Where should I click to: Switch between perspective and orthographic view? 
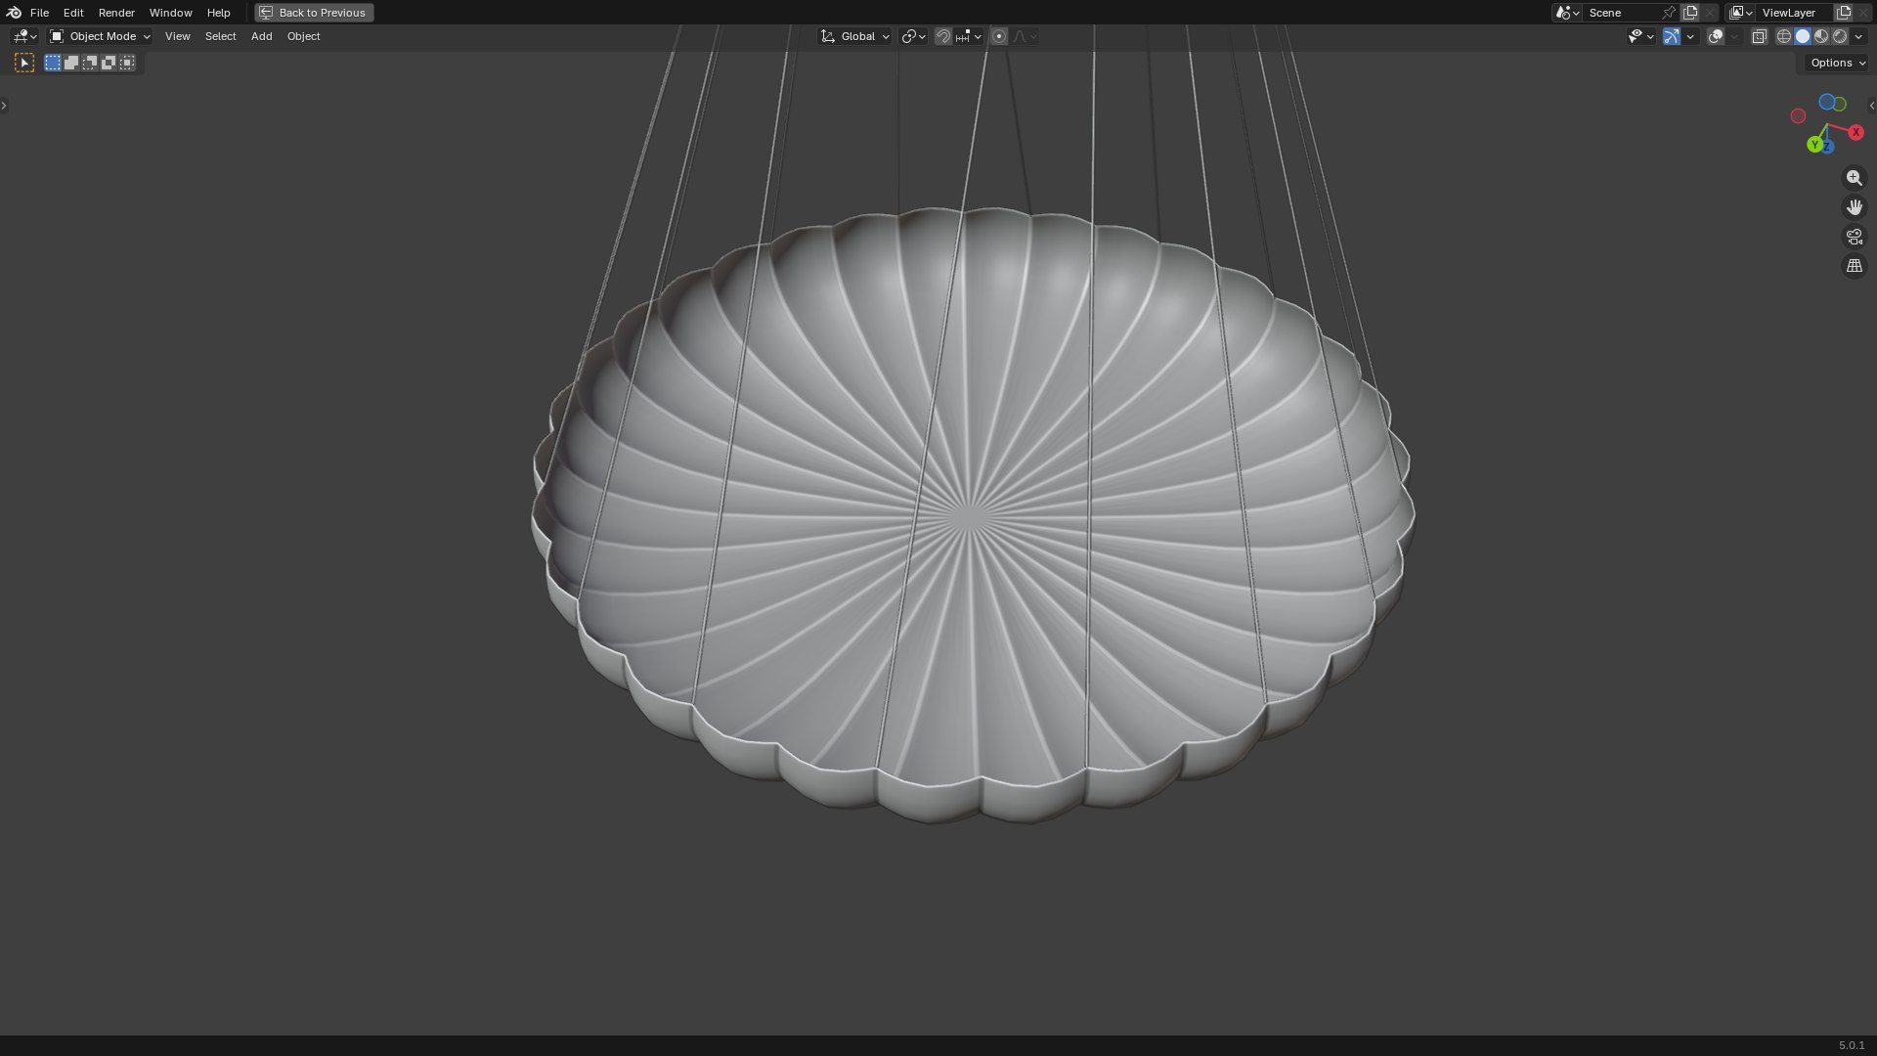[x=1854, y=266]
